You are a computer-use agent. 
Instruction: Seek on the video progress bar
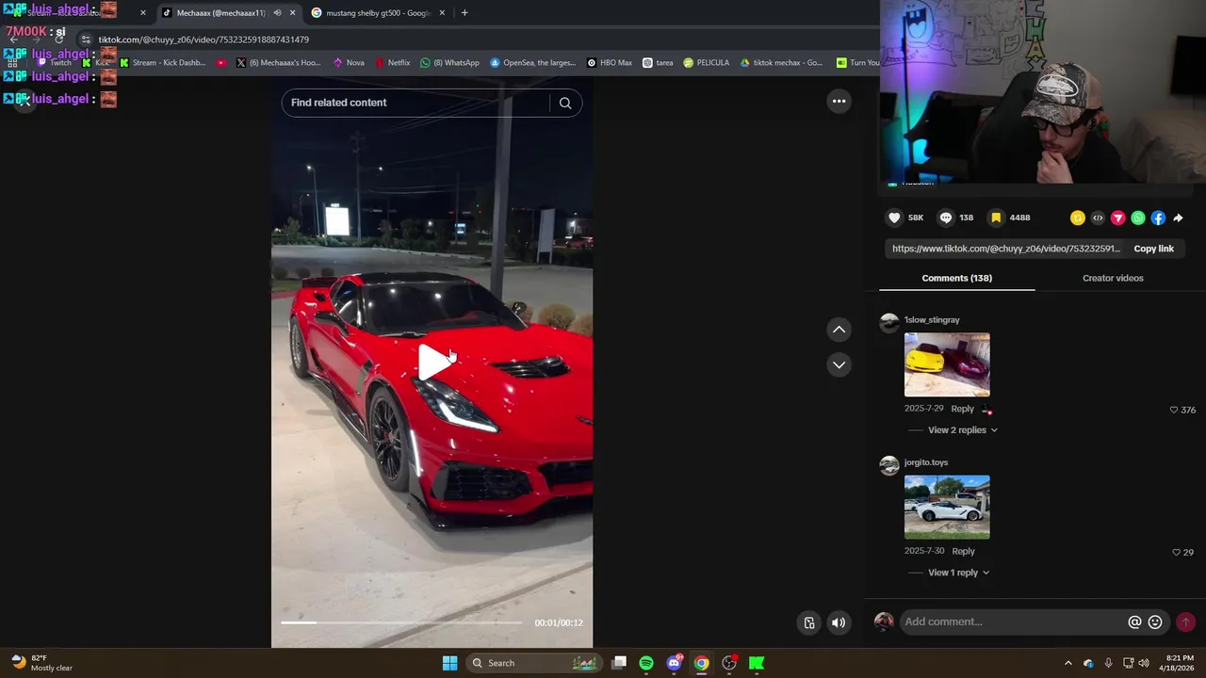click(x=401, y=622)
